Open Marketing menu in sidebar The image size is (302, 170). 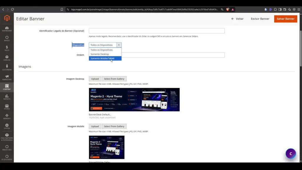coord(7,78)
